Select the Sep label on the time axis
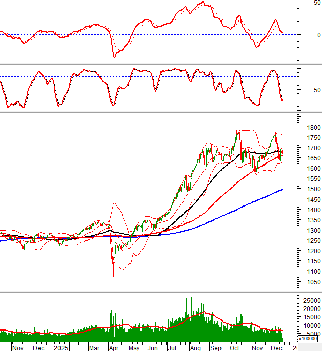322x351 pixels. coord(215,347)
